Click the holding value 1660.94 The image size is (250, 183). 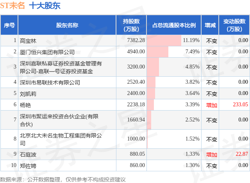click(136, 120)
